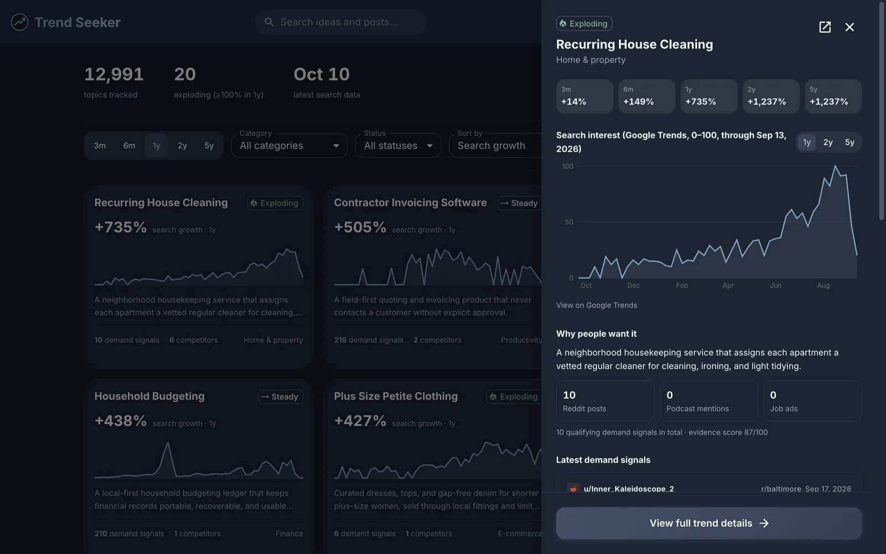
Task: Click the u/Inner_Kaleidoscope_2 username
Action: tap(629, 489)
